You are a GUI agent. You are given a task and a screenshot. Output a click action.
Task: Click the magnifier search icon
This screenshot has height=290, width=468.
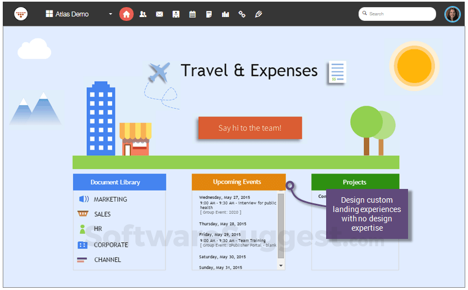click(x=365, y=13)
